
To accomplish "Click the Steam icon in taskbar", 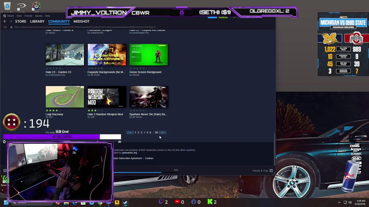I will tap(125, 202).
